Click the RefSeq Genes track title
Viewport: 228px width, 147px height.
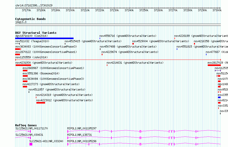coord(26,125)
